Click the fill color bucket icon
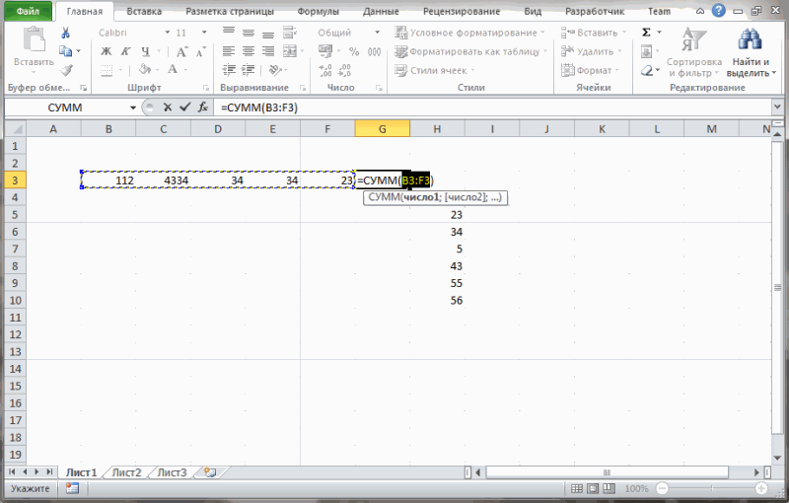This screenshot has width=789, height=503. pos(145,70)
